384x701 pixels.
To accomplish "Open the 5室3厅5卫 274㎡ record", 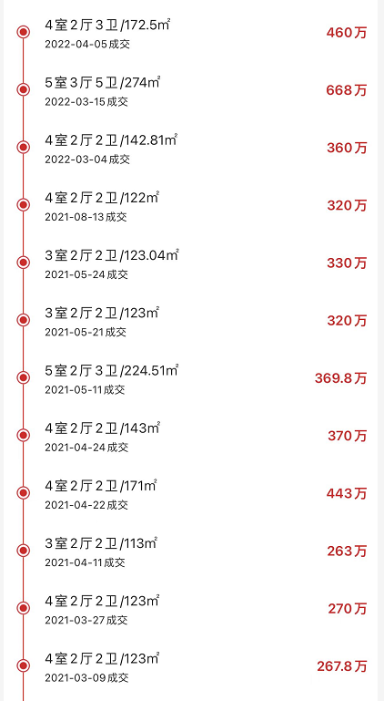I will 192,90.
